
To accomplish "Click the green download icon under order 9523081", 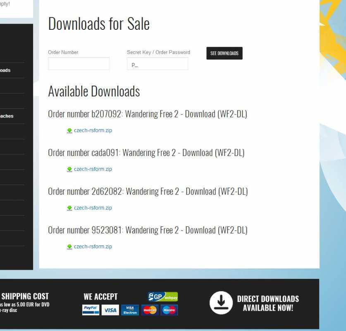I will pyautogui.click(x=69, y=247).
